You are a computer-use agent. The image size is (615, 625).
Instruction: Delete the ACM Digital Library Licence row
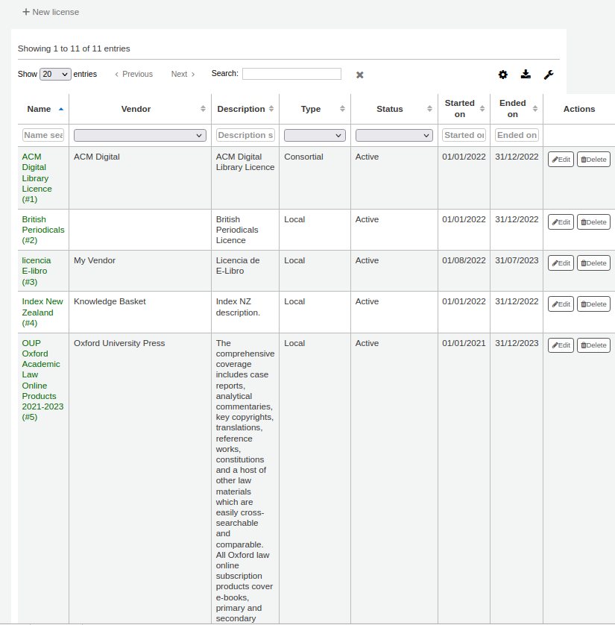593,160
